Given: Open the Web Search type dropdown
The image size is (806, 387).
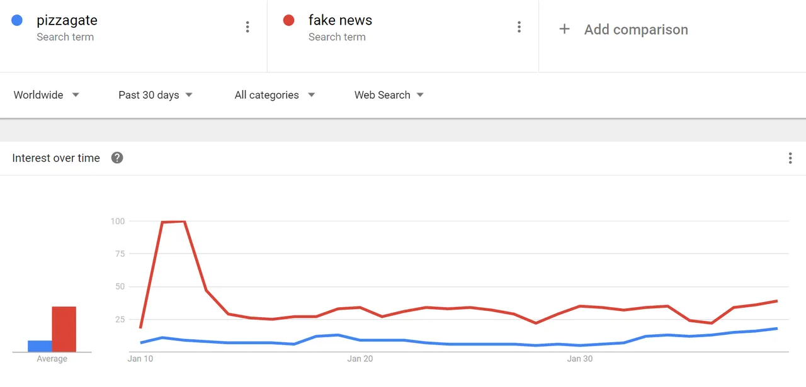Looking at the screenshot, I should coord(389,95).
